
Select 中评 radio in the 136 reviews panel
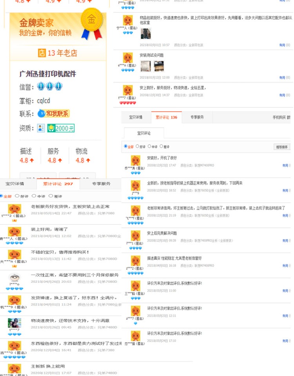[x=149, y=146]
